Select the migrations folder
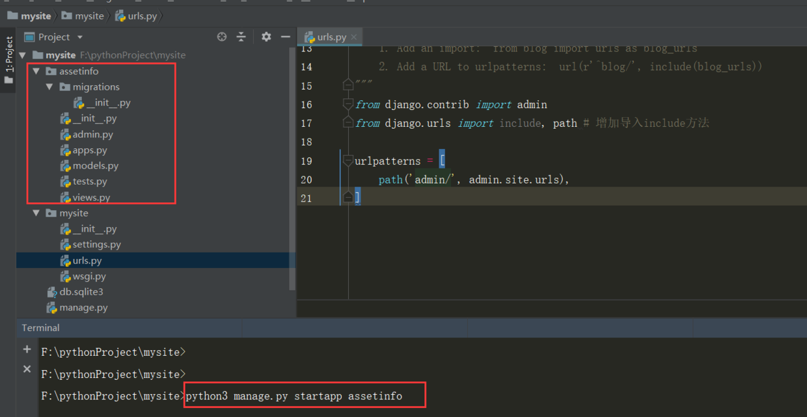The image size is (807, 417). [96, 87]
